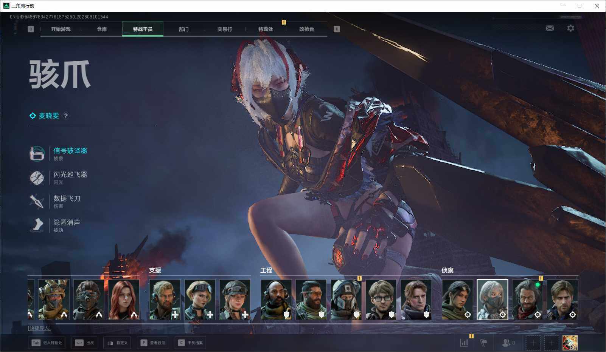Viewport: 606px width, 352px height.
Task: Click the 侦察 category label
Action: pyautogui.click(x=448, y=270)
